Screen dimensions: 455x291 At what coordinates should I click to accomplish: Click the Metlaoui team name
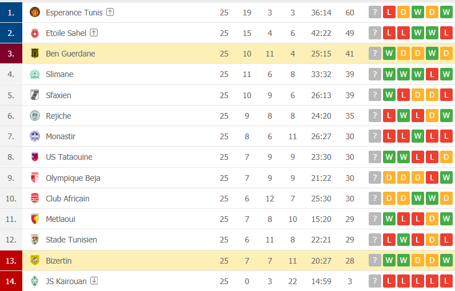60,219
